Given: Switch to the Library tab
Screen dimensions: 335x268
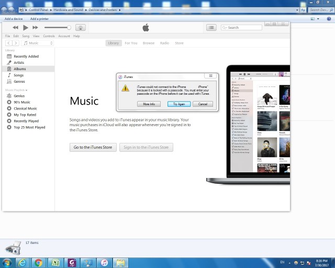Looking at the screenshot, I should 114,43.
